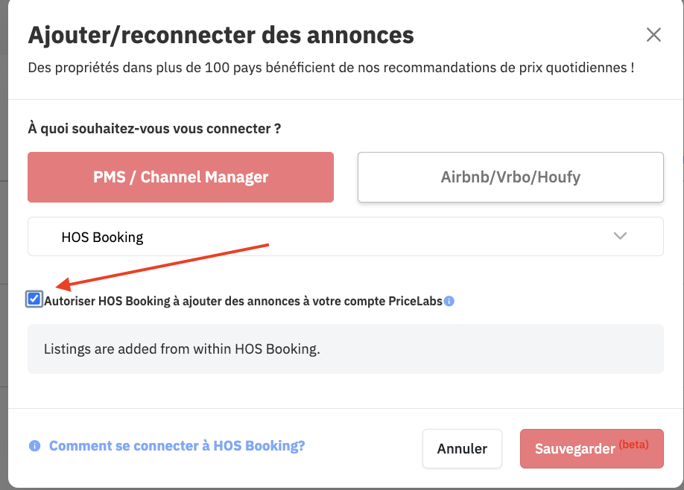Click the À quoi souhaitez-vous vous connecter heading

click(x=154, y=129)
